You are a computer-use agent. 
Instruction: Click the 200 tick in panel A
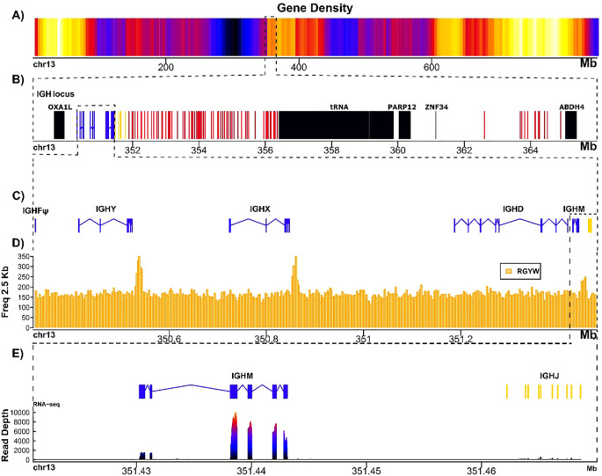(165, 67)
